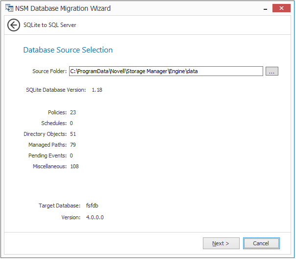Click the Target Database label
Viewport: 296px width, 259px height.
[59, 206]
